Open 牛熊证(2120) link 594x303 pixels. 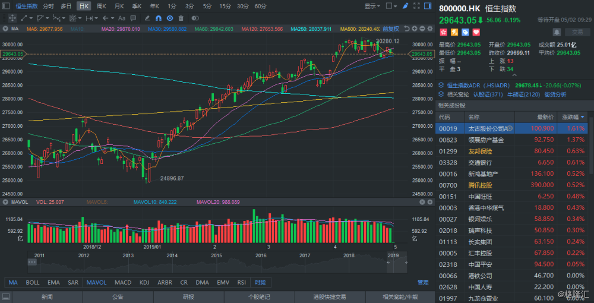coord(522,94)
